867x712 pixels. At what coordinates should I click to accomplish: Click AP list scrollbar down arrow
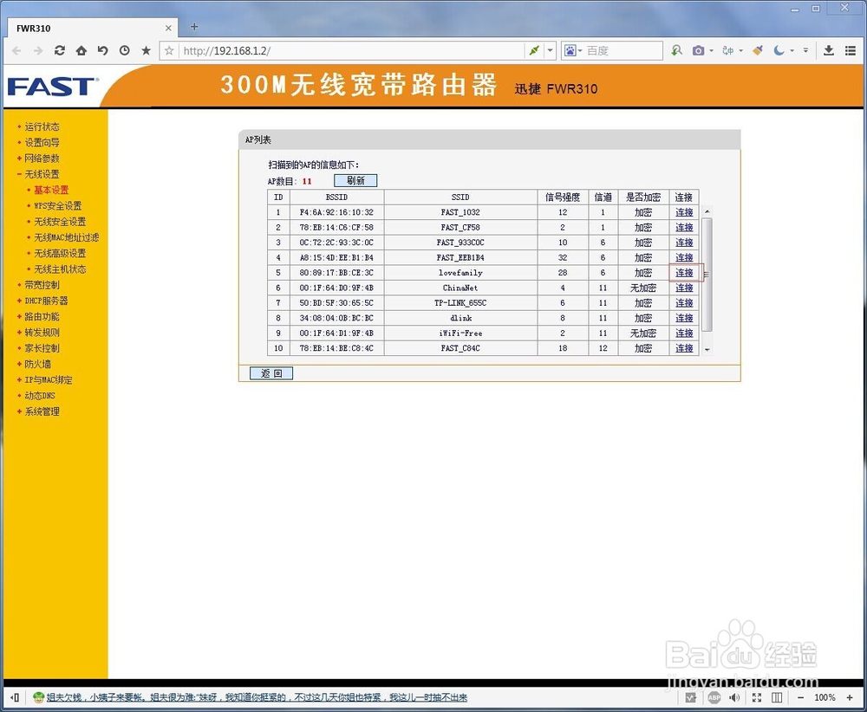tap(707, 350)
